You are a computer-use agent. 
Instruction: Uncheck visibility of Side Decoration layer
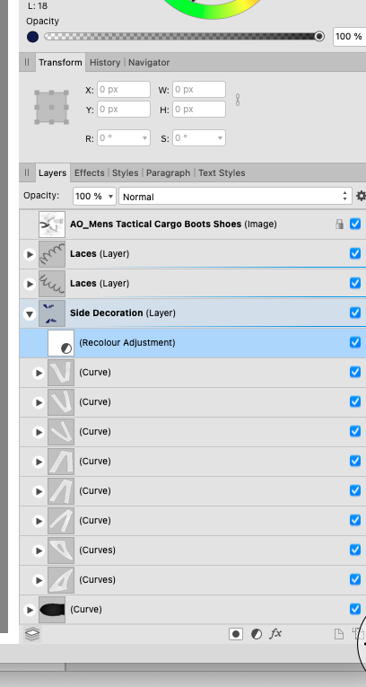(x=355, y=313)
